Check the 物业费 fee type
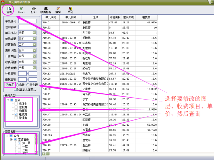 (x=16, y=111)
